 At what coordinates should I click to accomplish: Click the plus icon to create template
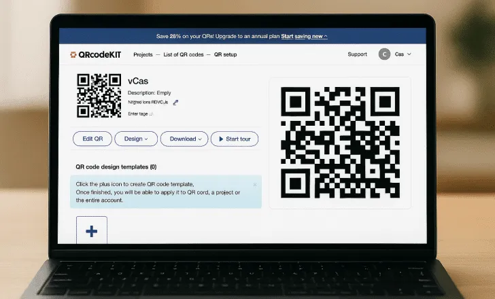92,231
